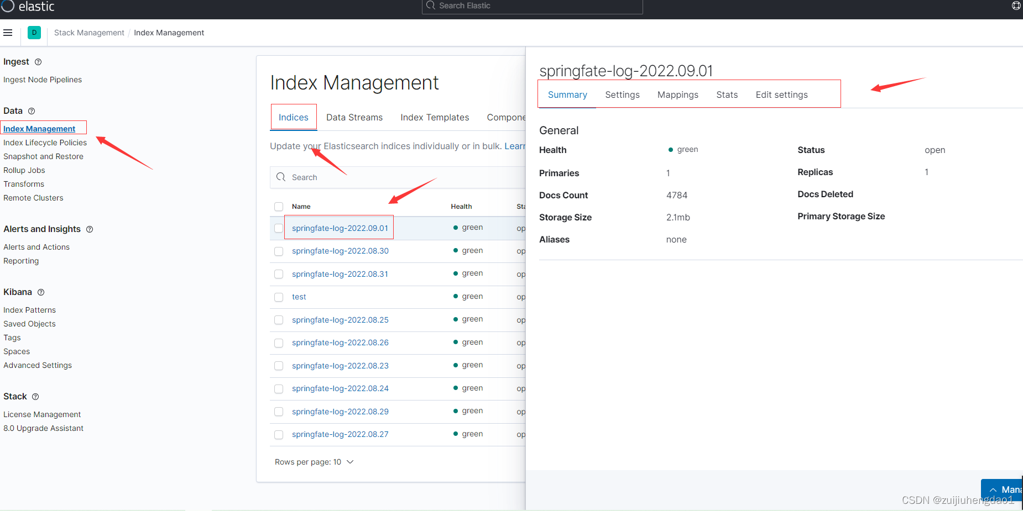
Task: Open the test index link
Action: 299,297
